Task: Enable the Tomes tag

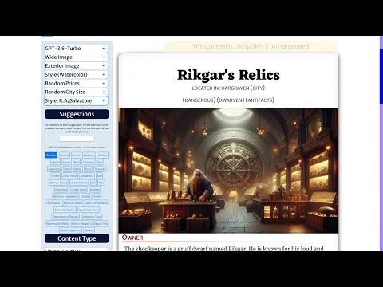Action: tap(97, 196)
